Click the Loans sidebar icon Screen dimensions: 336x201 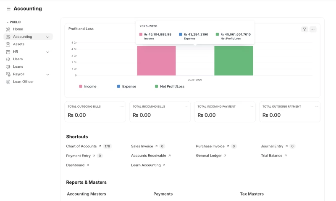coord(8,67)
